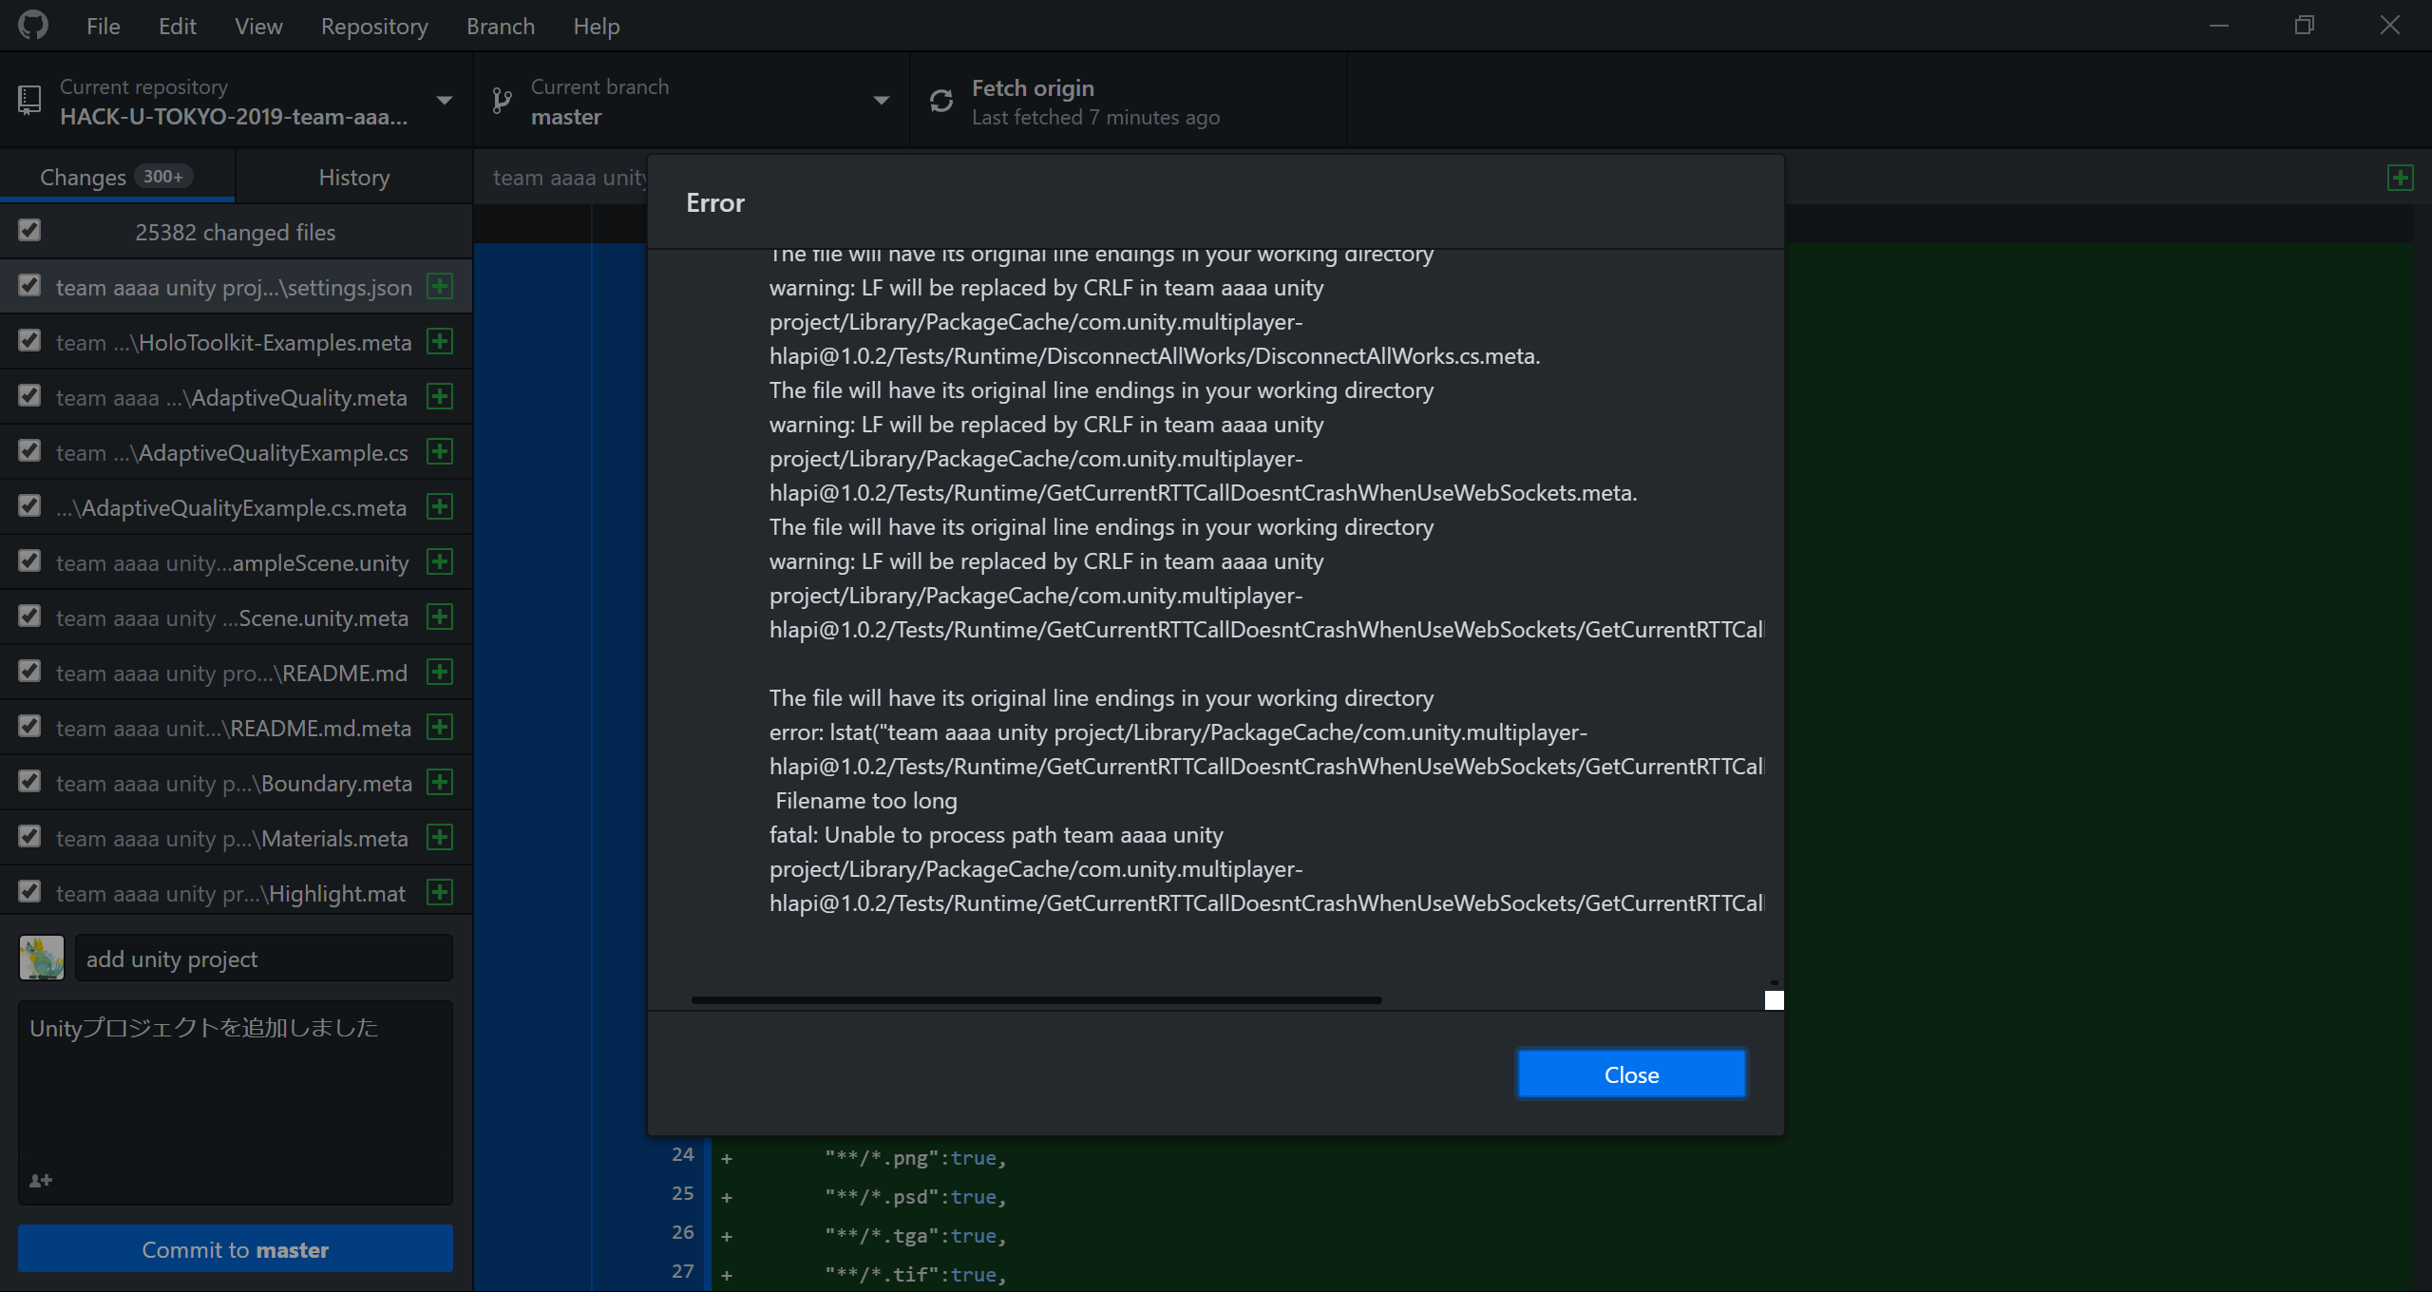
Task: Click green added icon for ampleScene.unity
Action: point(440,561)
